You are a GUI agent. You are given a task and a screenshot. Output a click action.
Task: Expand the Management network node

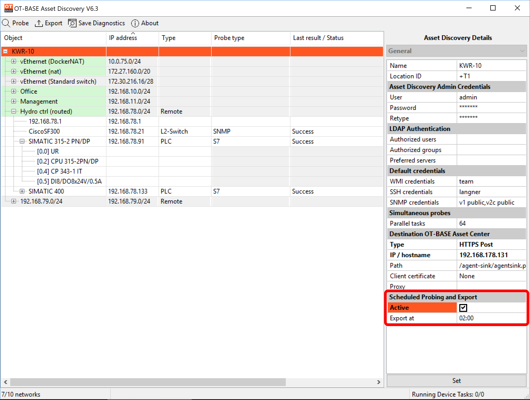(14, 101)
